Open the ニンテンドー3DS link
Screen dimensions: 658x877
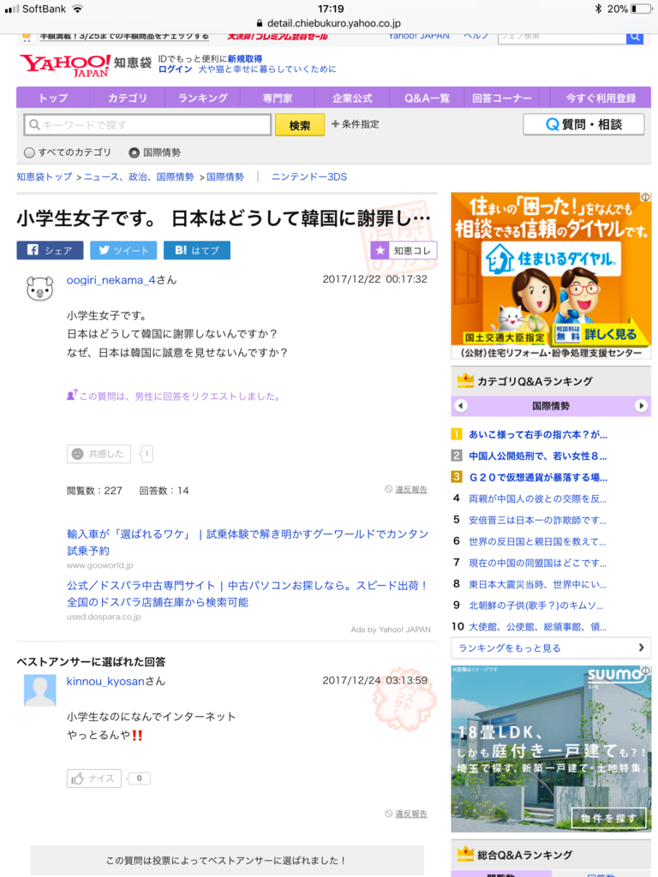click(308, 176)
